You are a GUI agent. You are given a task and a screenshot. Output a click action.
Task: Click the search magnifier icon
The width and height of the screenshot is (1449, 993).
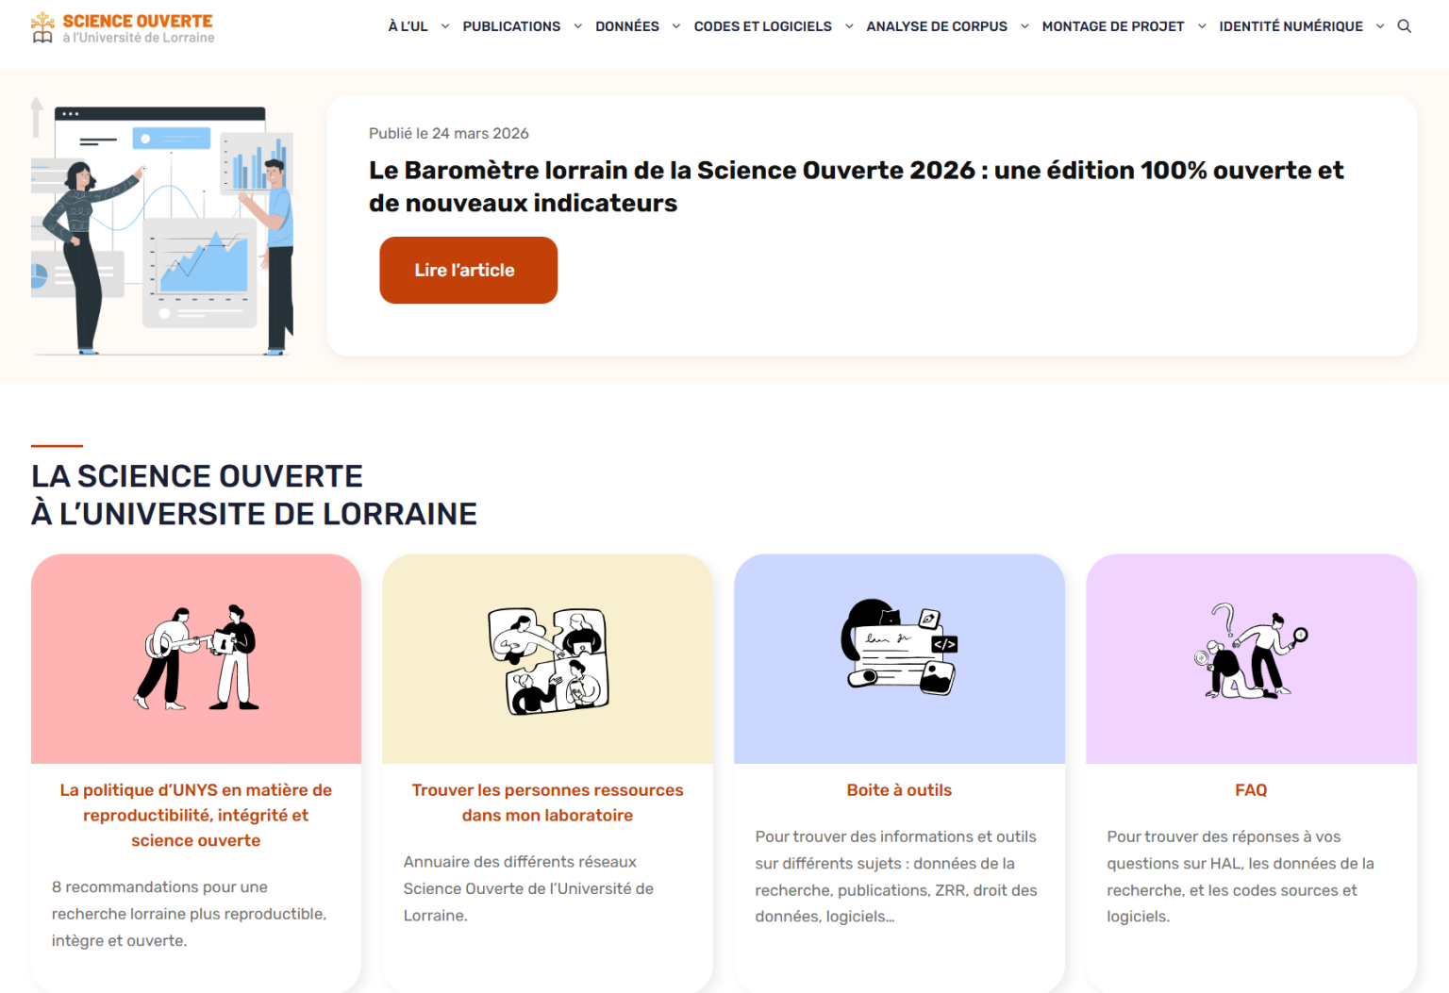[x=1404, y=26]
